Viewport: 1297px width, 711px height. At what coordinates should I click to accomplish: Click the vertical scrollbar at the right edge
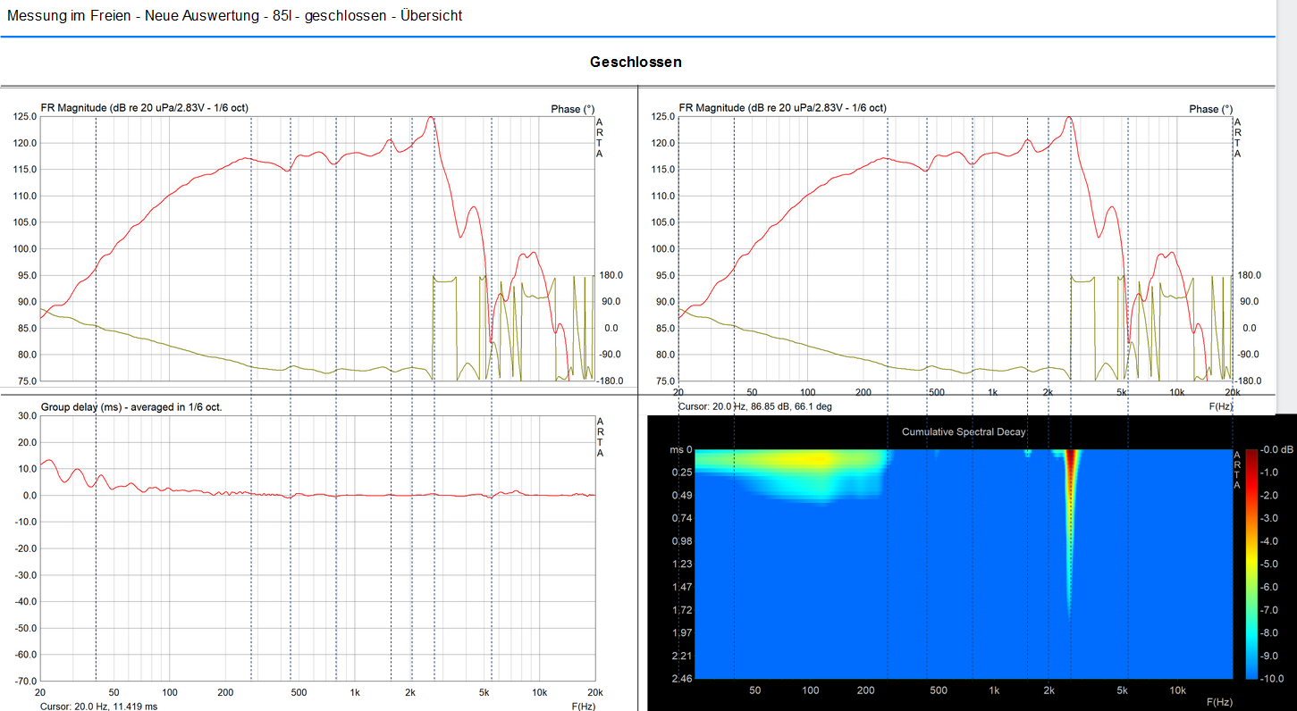click(1286, 355)
